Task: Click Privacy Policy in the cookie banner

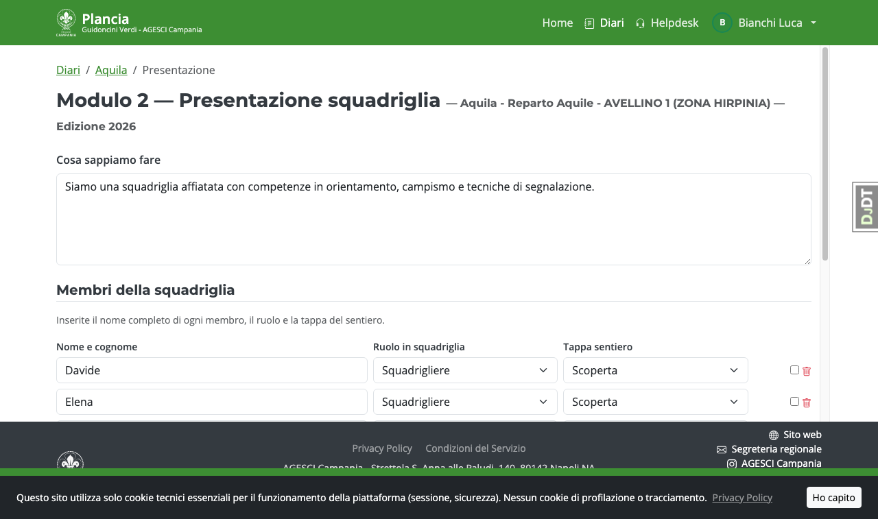Action: pos(742,498)
